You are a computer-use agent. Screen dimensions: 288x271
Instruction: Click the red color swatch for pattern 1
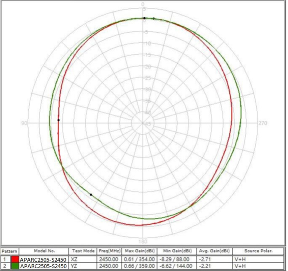(15, 260)
